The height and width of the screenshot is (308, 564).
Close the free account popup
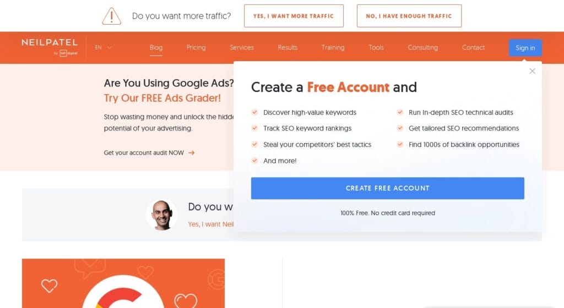click(x=533, y=71)
